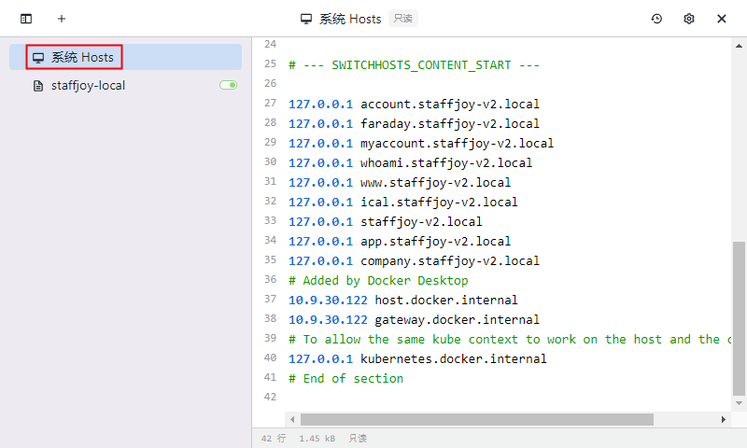The height and width of the screenshot is (448, 747).
Task: Click the horizontal scrollbar thumb
Action: tap(477, 419)
